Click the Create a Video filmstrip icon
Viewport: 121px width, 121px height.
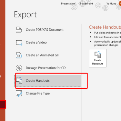pos(19,43)
